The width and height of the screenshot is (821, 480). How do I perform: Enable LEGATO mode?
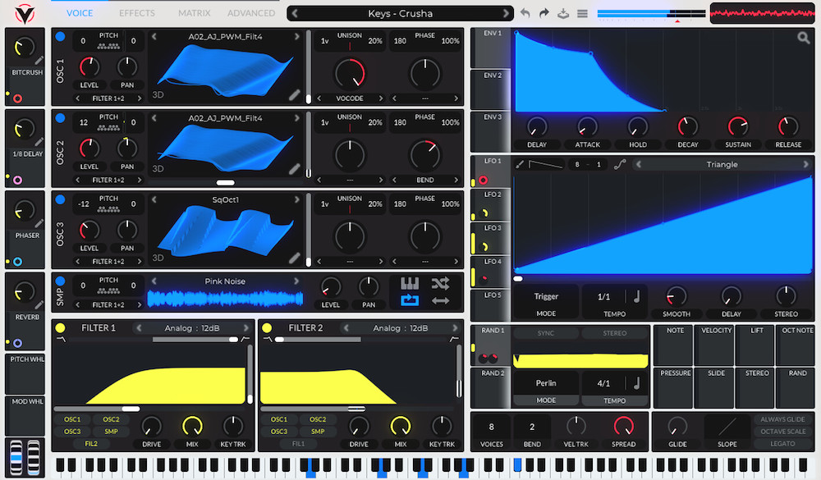pos(782,443)
